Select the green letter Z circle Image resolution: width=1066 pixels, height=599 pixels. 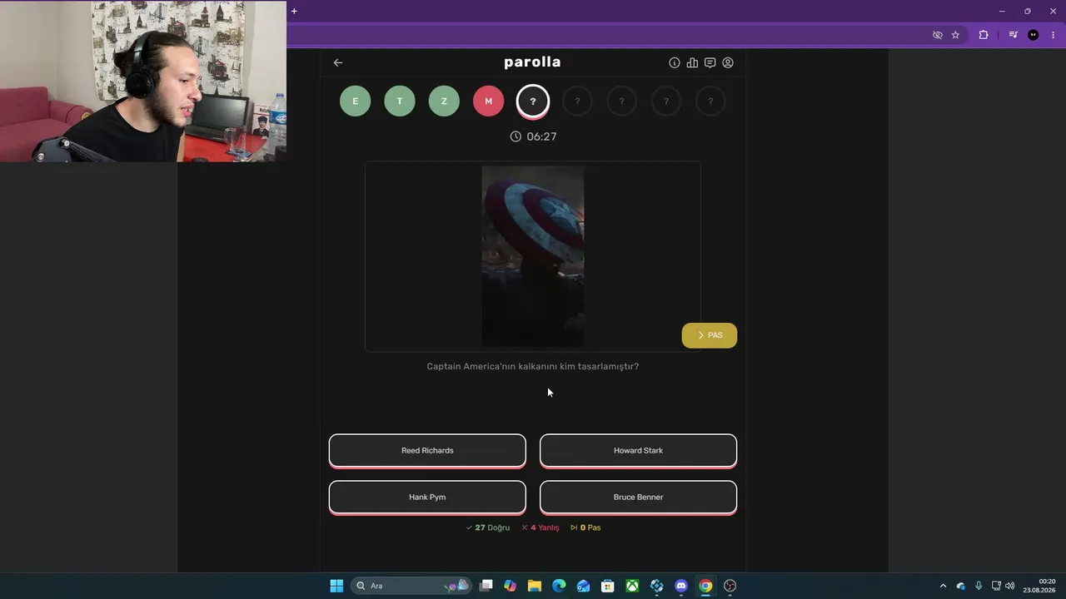pos(444,101)
